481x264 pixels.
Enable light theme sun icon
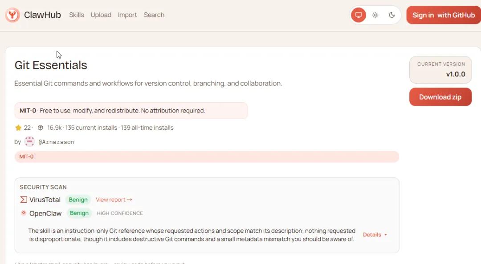coord(375,15)
